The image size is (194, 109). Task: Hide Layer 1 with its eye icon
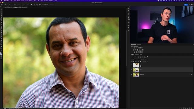[x=132, y=65]
